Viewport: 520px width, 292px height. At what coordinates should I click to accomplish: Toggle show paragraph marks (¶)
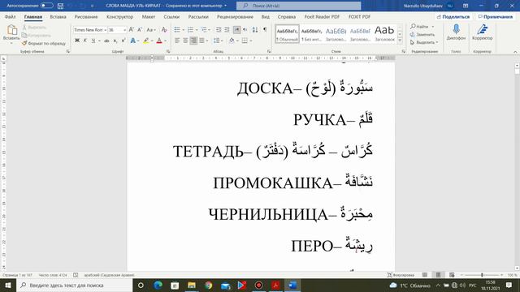265,30
